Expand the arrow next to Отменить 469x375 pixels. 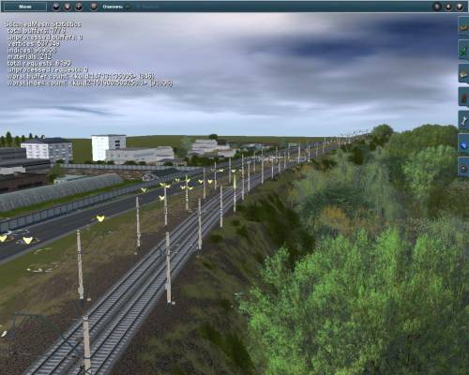click(x=128, y=7)
